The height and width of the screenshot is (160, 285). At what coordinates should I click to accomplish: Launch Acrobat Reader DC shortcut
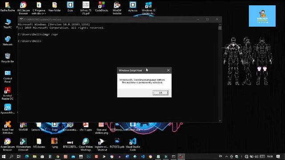(x=8, y=93)
